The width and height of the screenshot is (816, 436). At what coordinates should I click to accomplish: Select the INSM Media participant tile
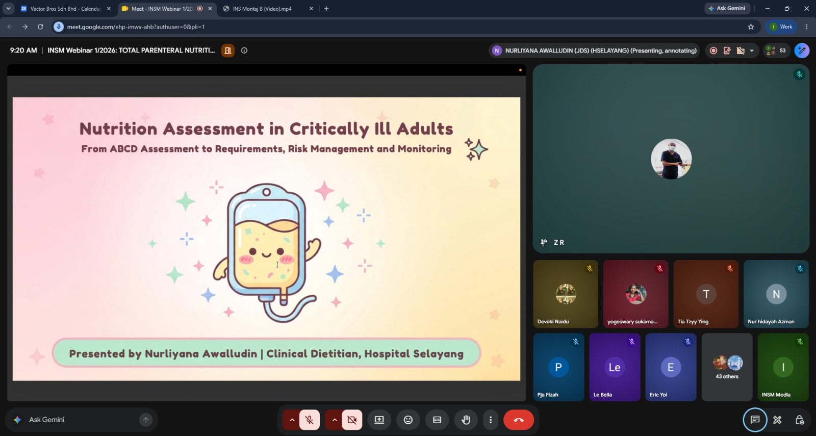click(783, 367)
